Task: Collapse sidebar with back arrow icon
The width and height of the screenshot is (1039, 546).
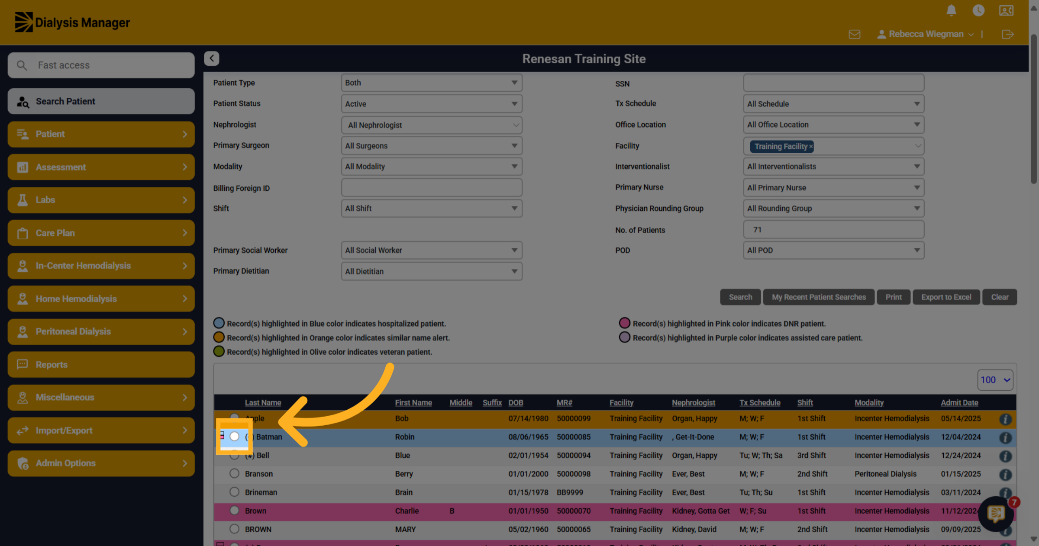Action: pos(212,58)
